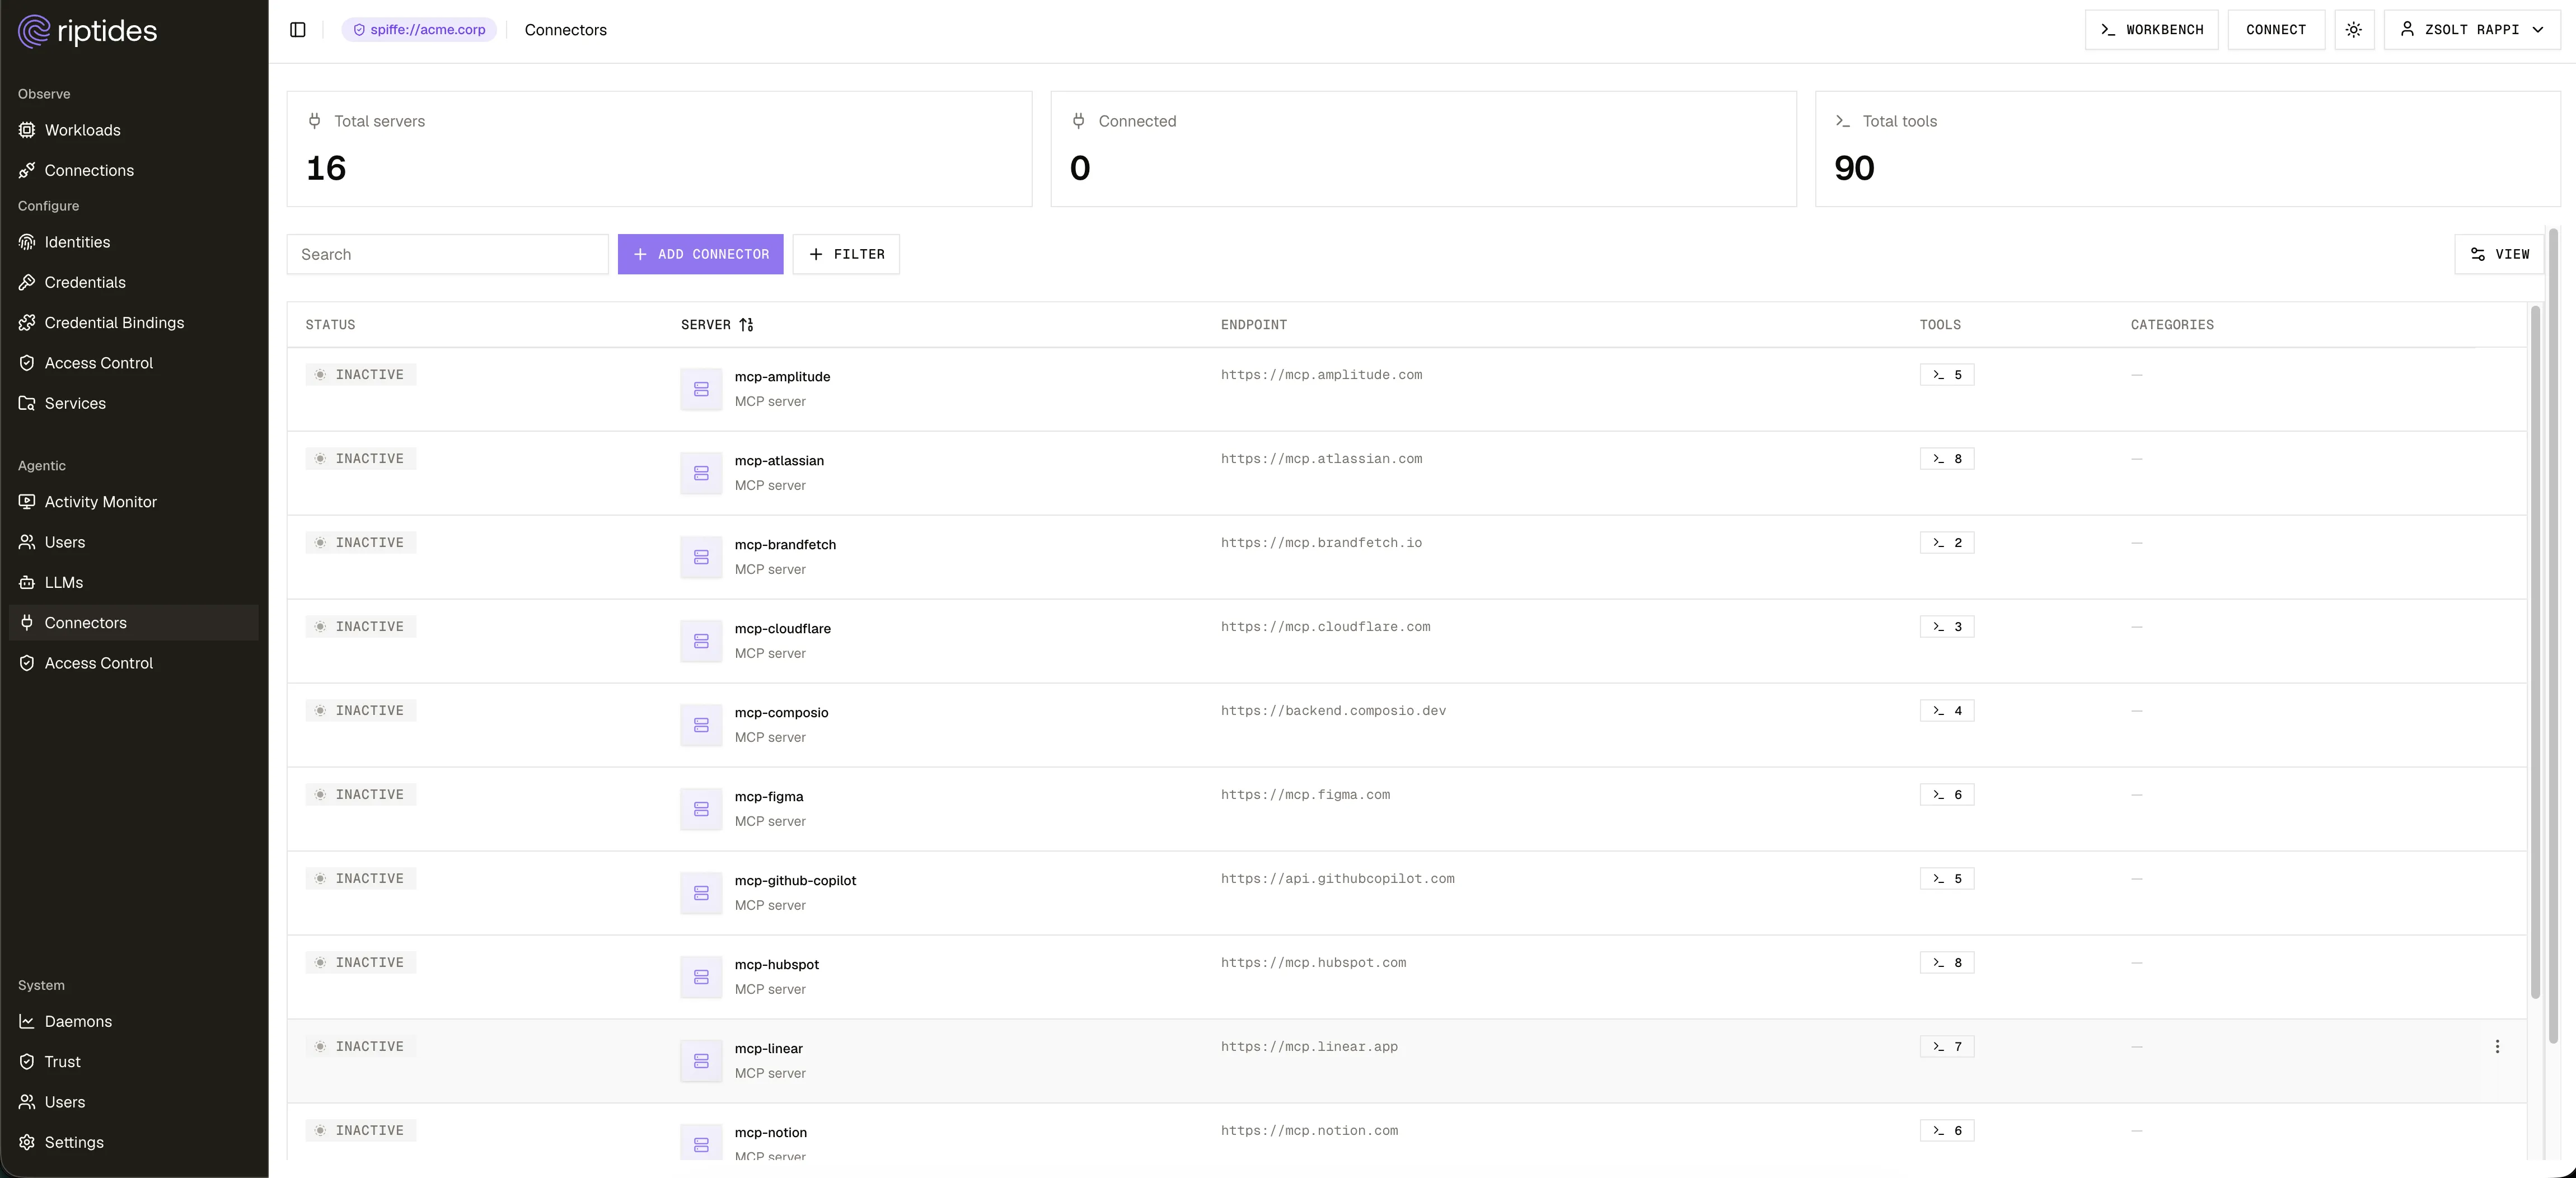Select the Connectors plug icon
Viewport: 2576px width, 1178px height.
(x=27, y=622)
